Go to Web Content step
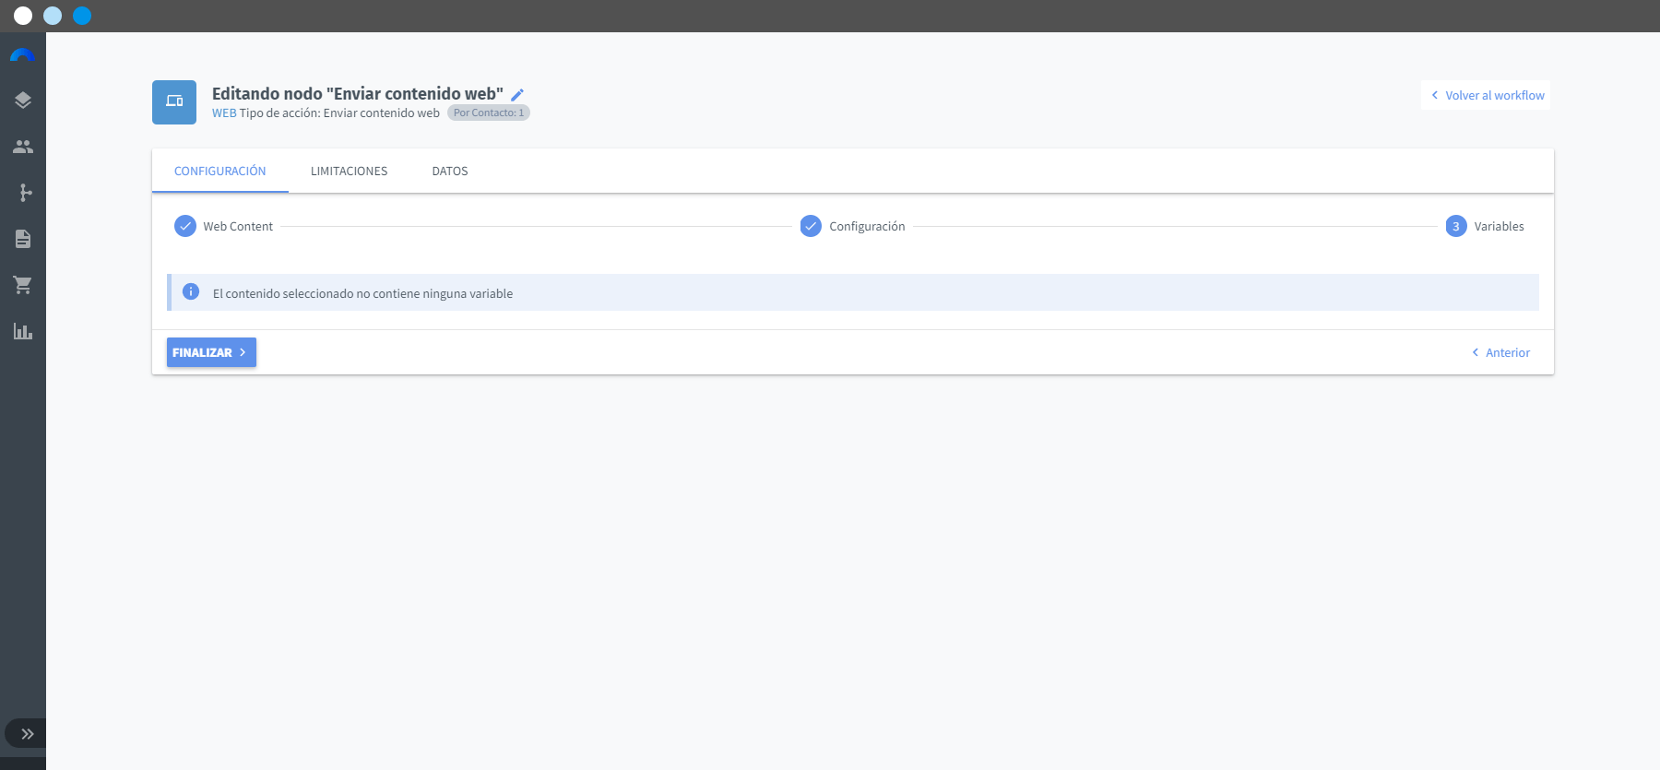Image resolution: width=1660 pixels, height=770 pixels. click(224, 226)
